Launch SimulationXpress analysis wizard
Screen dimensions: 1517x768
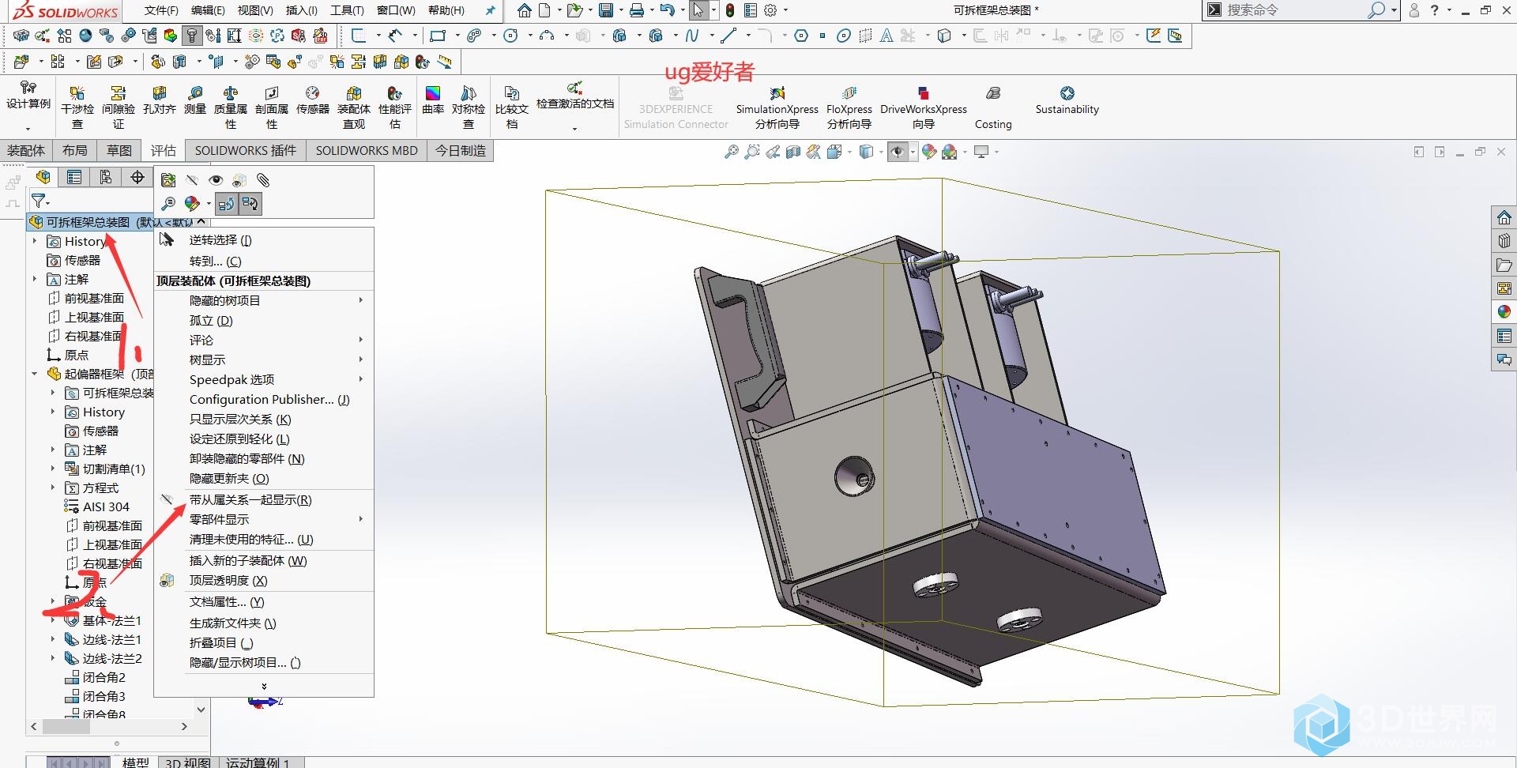777,107
